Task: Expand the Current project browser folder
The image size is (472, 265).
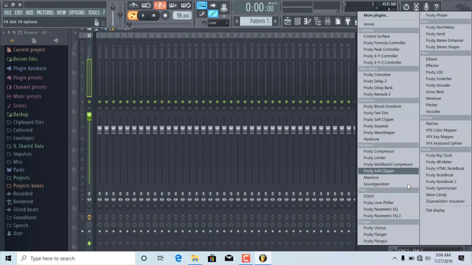Action: click(x=29, y=50)
